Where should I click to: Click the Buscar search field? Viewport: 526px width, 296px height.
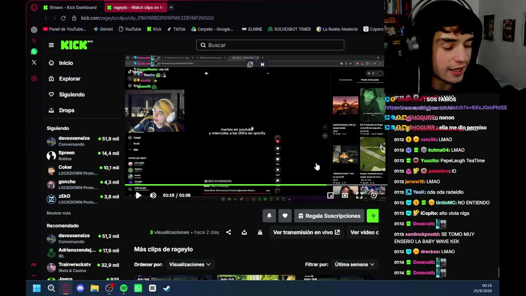[270, 45]
